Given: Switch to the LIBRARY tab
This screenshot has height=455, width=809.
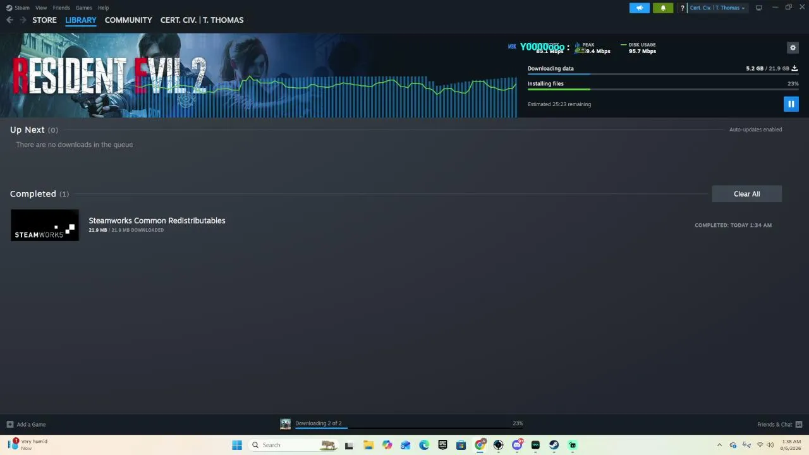Looking at the screenshot, I should pos(81,20).
